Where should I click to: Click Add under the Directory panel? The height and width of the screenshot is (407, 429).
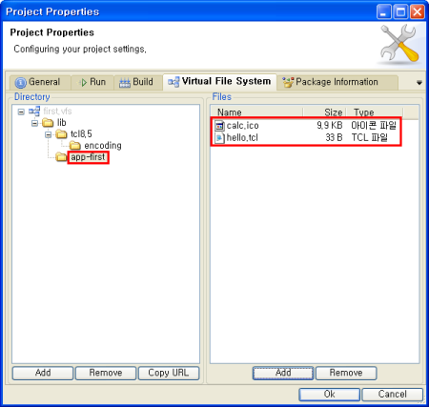coord(43,373)
